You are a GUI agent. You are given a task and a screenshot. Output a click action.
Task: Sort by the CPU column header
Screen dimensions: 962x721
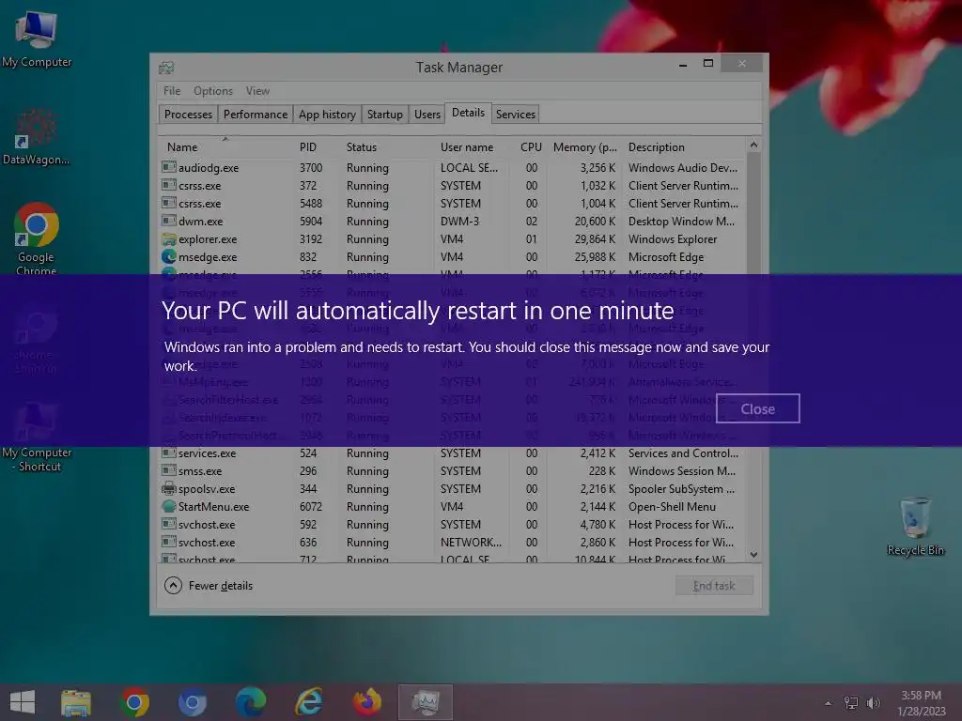531,147
